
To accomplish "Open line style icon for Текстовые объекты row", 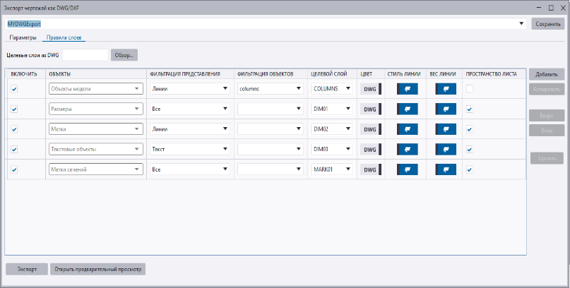I will pos(408,150).
